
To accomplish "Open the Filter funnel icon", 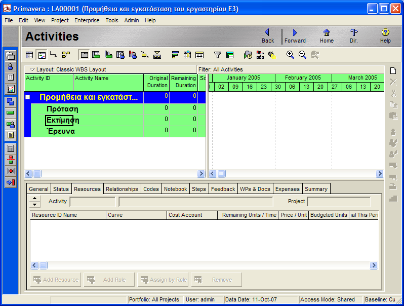I will [218, 55].
